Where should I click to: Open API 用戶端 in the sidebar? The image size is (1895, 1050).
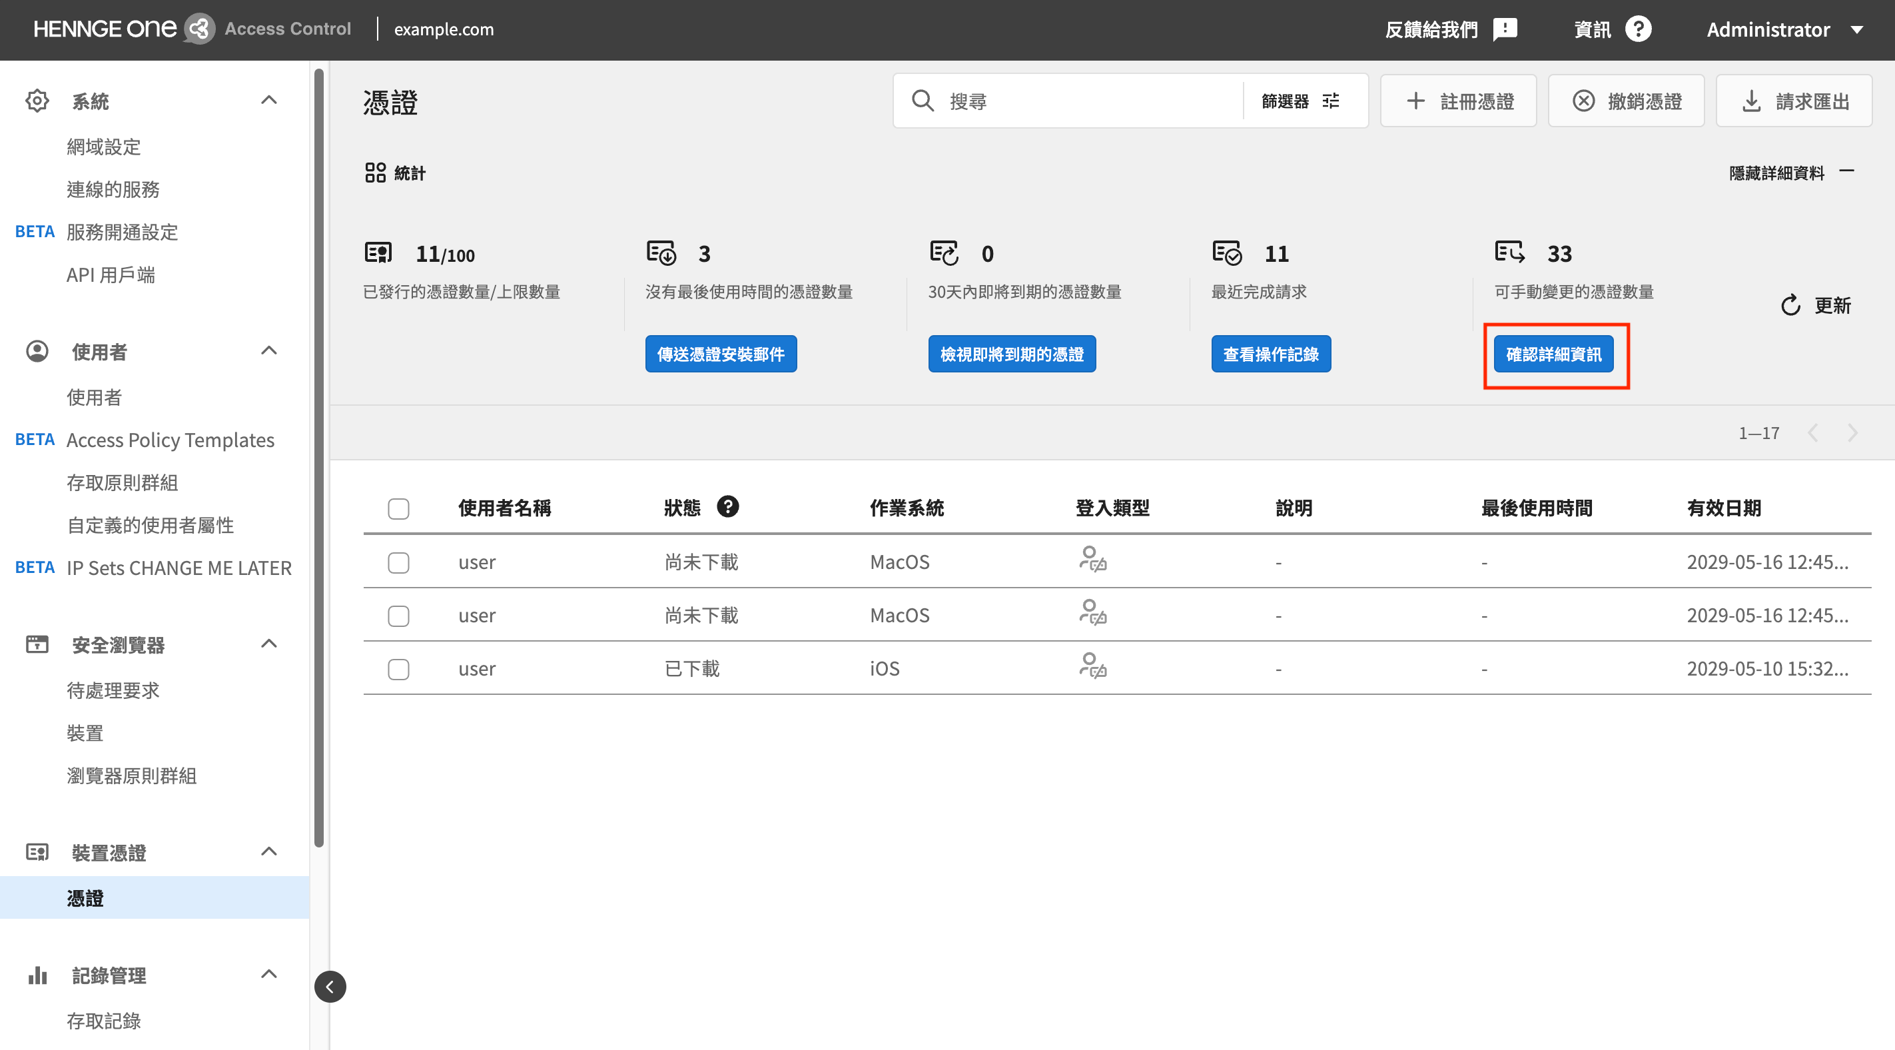tap(111, 274)
